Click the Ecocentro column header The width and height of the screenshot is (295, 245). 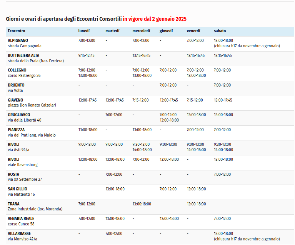17,31
